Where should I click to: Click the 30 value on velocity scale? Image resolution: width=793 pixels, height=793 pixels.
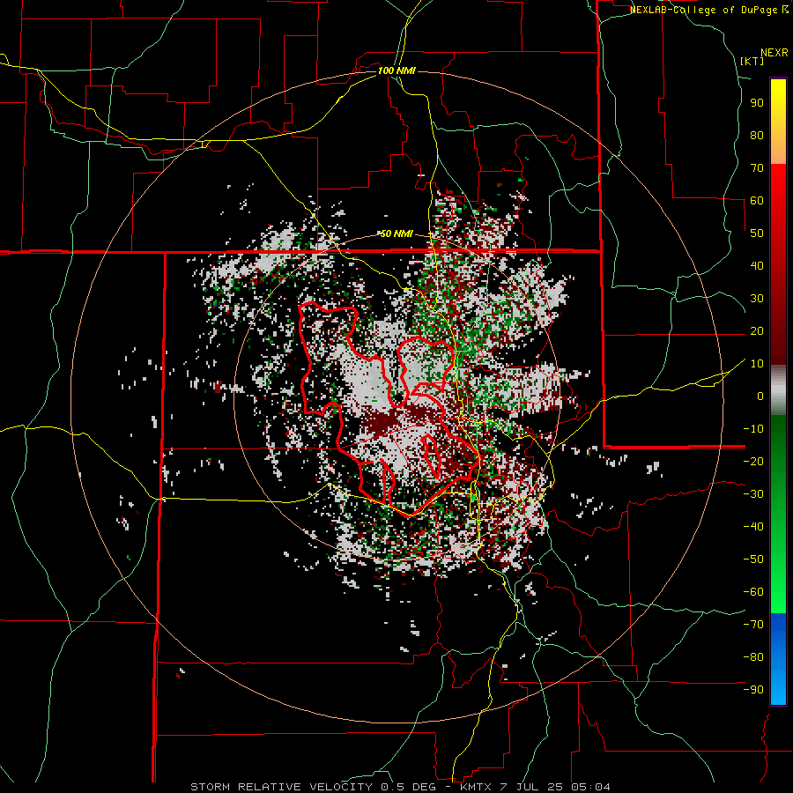[x=757, y=299]
